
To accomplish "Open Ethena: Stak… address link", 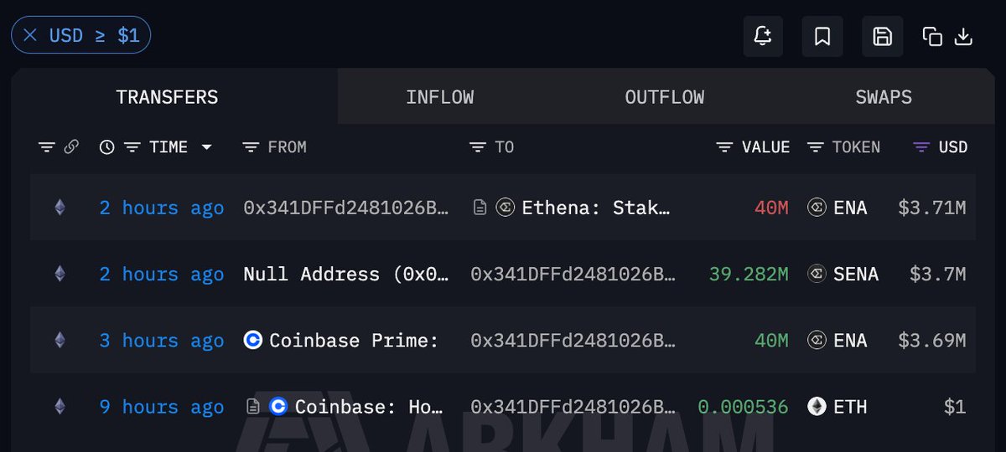I will pyautogui.click(x=596, y=208).
